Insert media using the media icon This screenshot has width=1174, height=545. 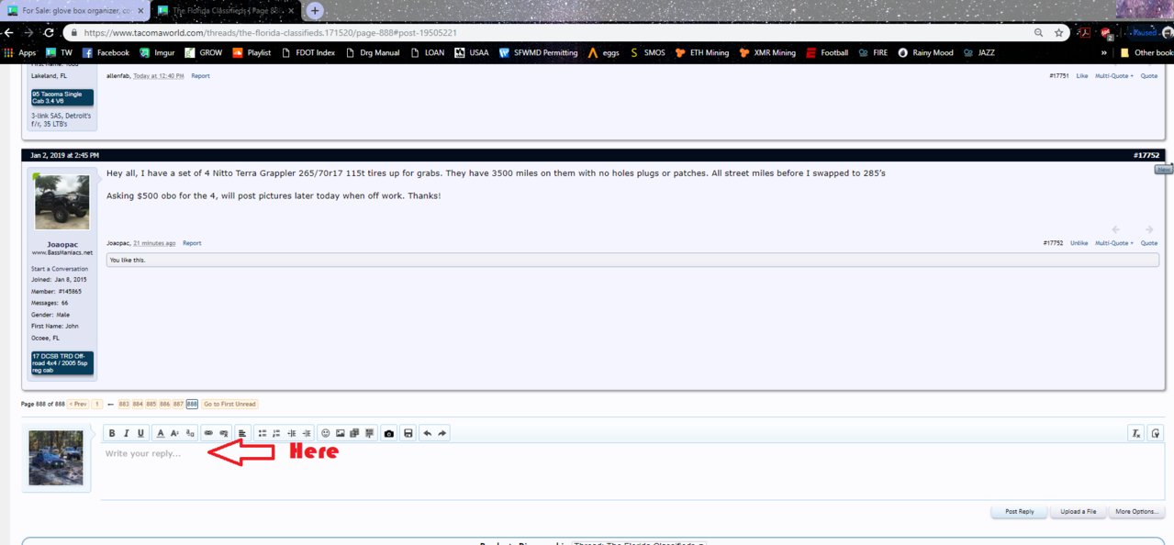point(355,433)
